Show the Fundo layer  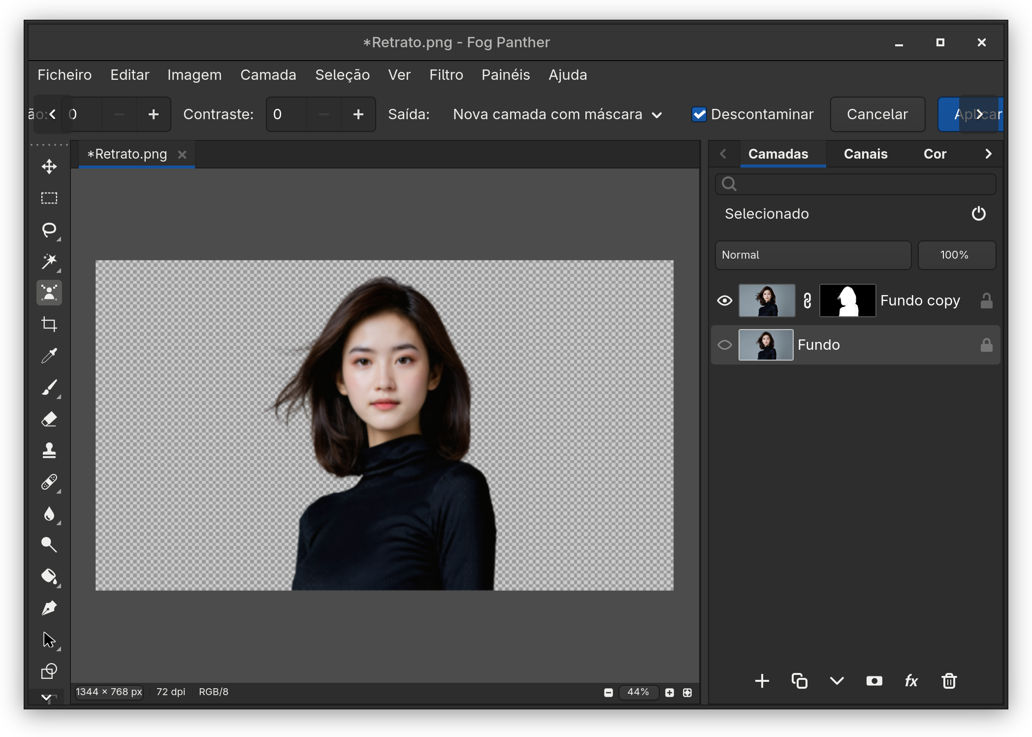click(725, 345)
